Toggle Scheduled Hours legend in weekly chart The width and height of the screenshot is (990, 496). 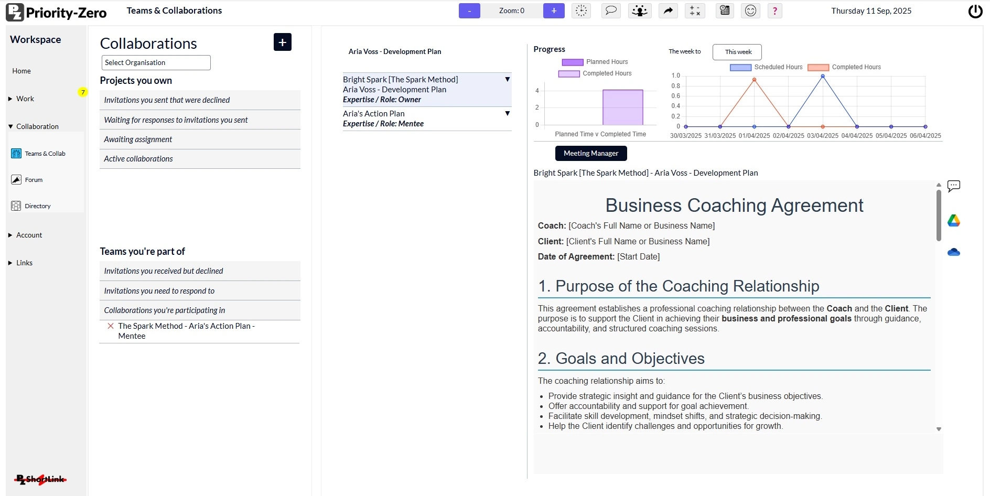767,67
